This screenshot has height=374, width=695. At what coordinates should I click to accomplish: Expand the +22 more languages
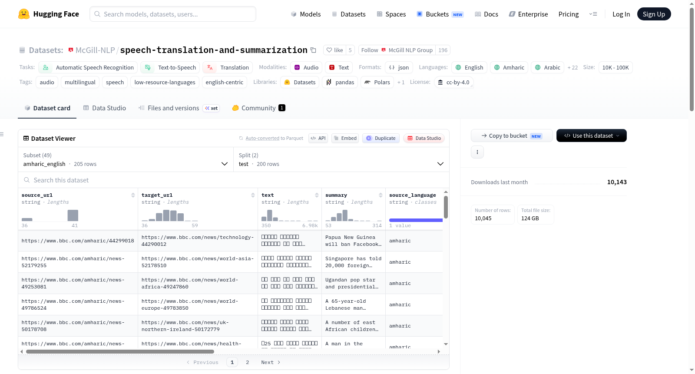(x=573, y=67)
